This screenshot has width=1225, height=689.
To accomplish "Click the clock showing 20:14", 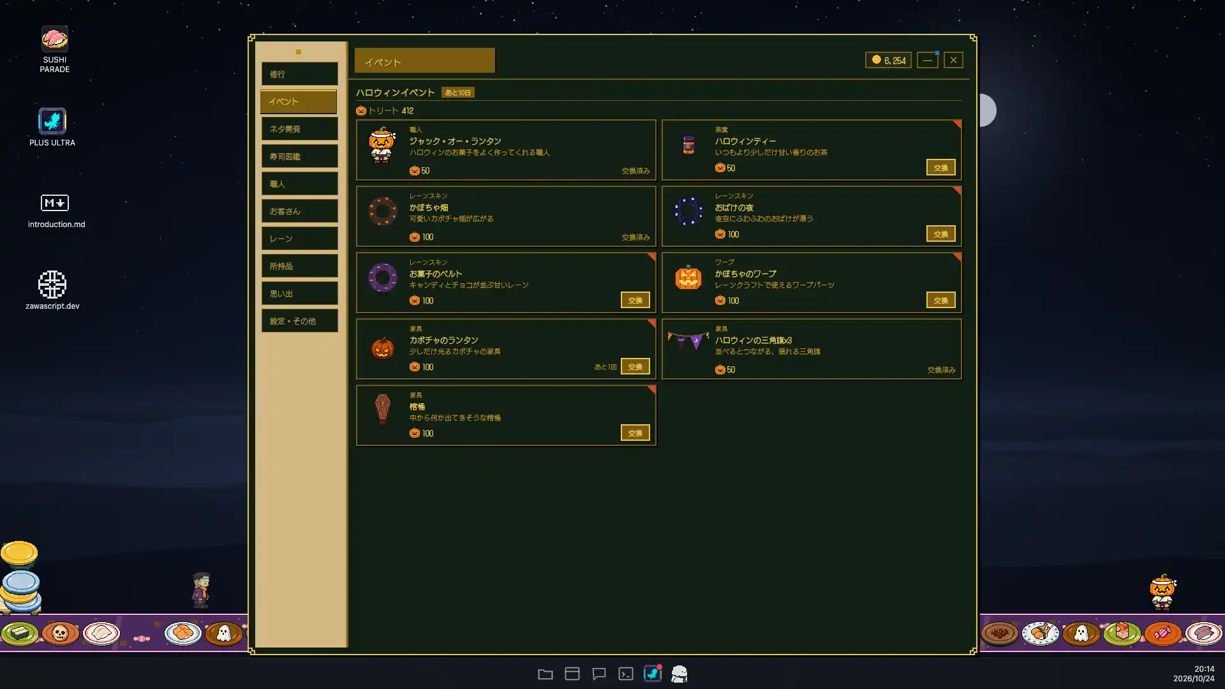I will point(1204,669).
